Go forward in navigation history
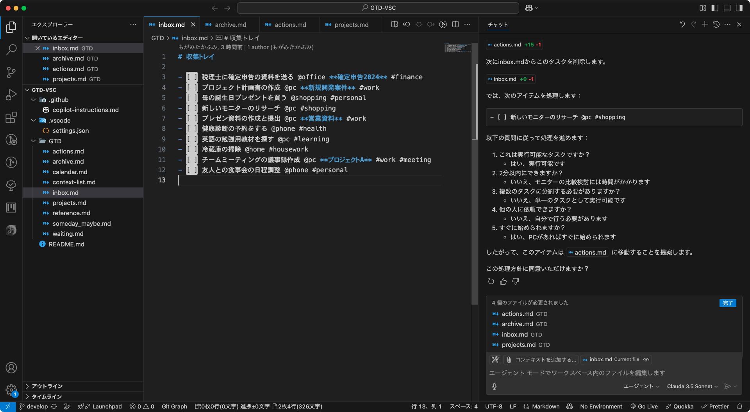Viewport: 750px width, 412px height. [227, 8]
